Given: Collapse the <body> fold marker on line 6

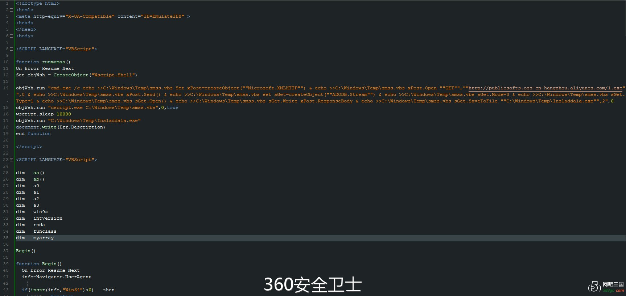Looking at the screenshot, I should point(11,36).
